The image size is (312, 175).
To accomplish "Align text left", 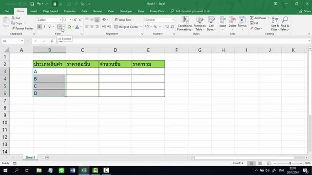I will 87,27.
